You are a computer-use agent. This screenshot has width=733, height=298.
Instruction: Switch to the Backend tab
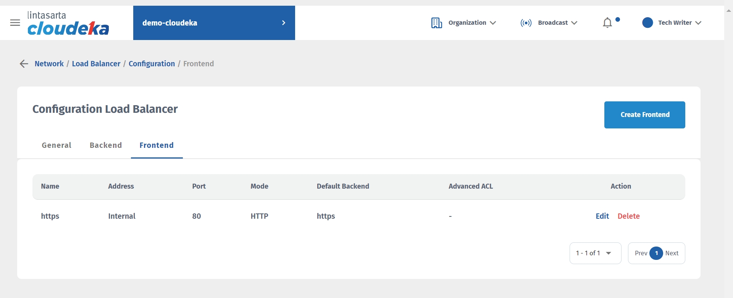coord(106,145)
